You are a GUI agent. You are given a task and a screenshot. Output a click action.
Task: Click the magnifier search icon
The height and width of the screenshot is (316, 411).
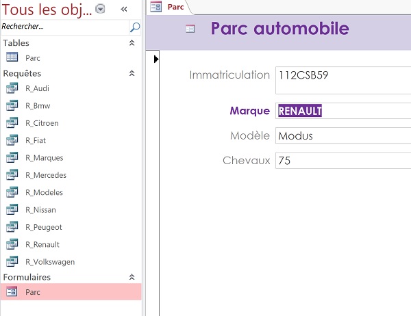coord(135,27)
